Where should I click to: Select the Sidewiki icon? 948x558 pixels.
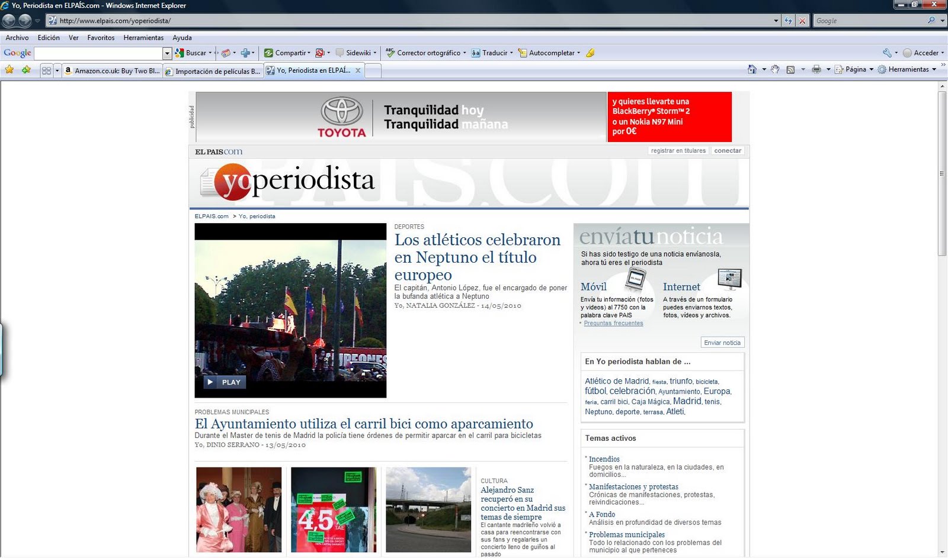click(340, 53)
